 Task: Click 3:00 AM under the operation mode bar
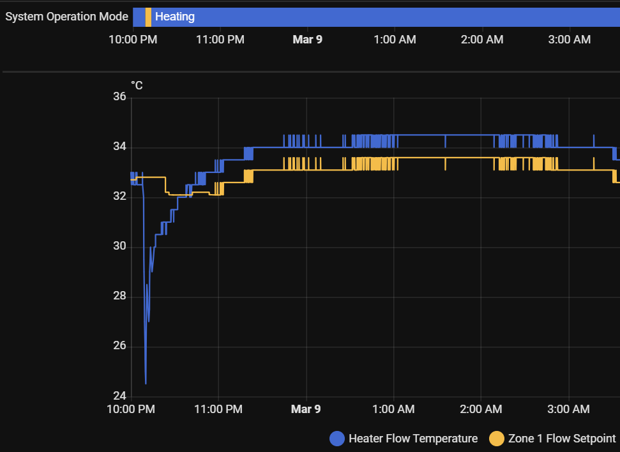tap(570, 40)
